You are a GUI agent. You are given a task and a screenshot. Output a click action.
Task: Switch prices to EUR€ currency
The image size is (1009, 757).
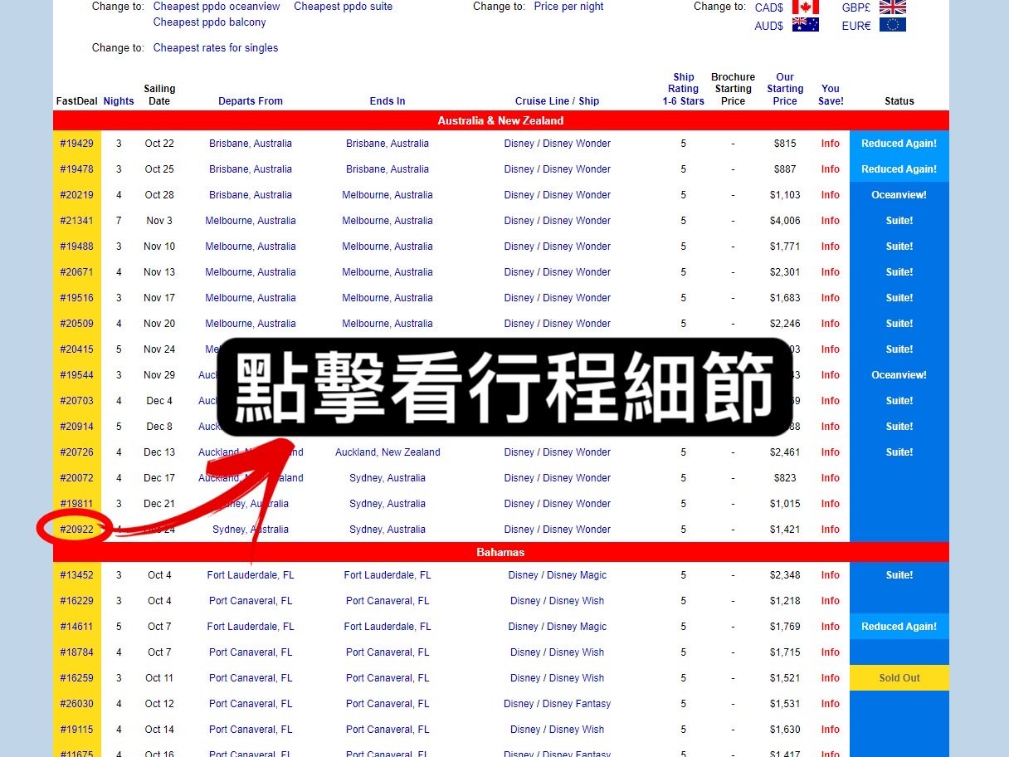(x=856, y=26)
